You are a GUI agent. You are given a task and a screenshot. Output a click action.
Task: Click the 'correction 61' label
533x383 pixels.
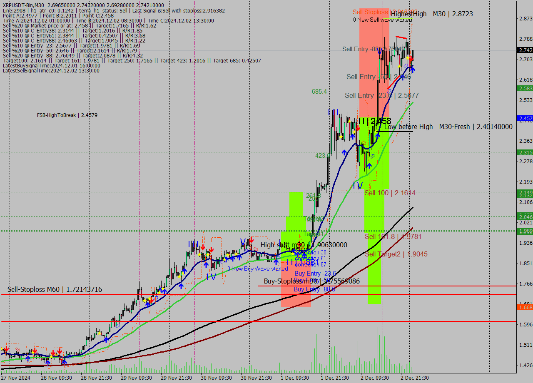tap(310, 259)
